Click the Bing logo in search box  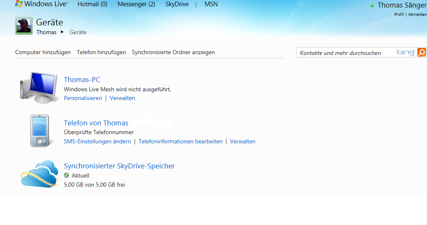(x=406, y=52)
